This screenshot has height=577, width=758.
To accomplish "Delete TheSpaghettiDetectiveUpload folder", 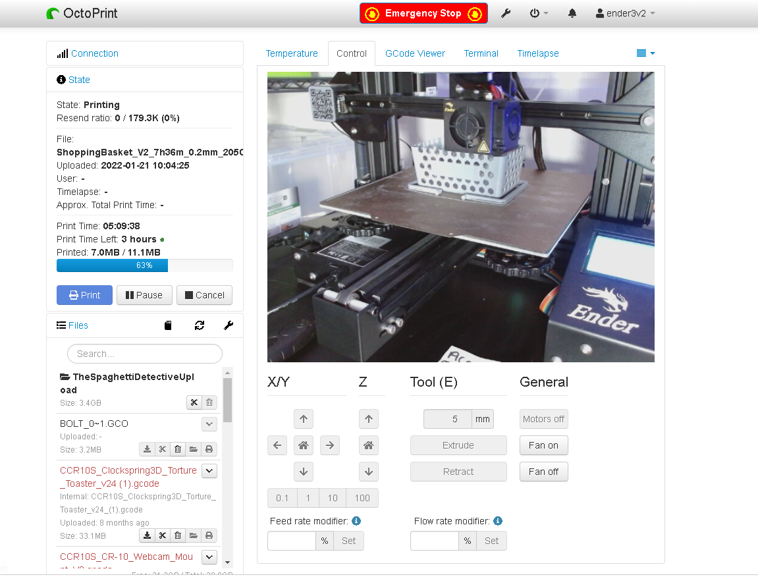I will 209,402.
